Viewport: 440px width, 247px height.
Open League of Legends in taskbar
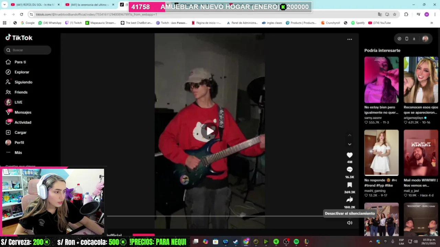(306, 242)
